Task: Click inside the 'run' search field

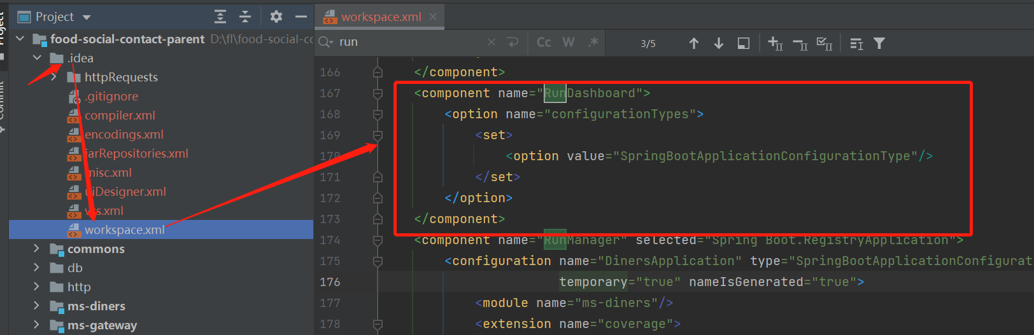Action: 407,42
